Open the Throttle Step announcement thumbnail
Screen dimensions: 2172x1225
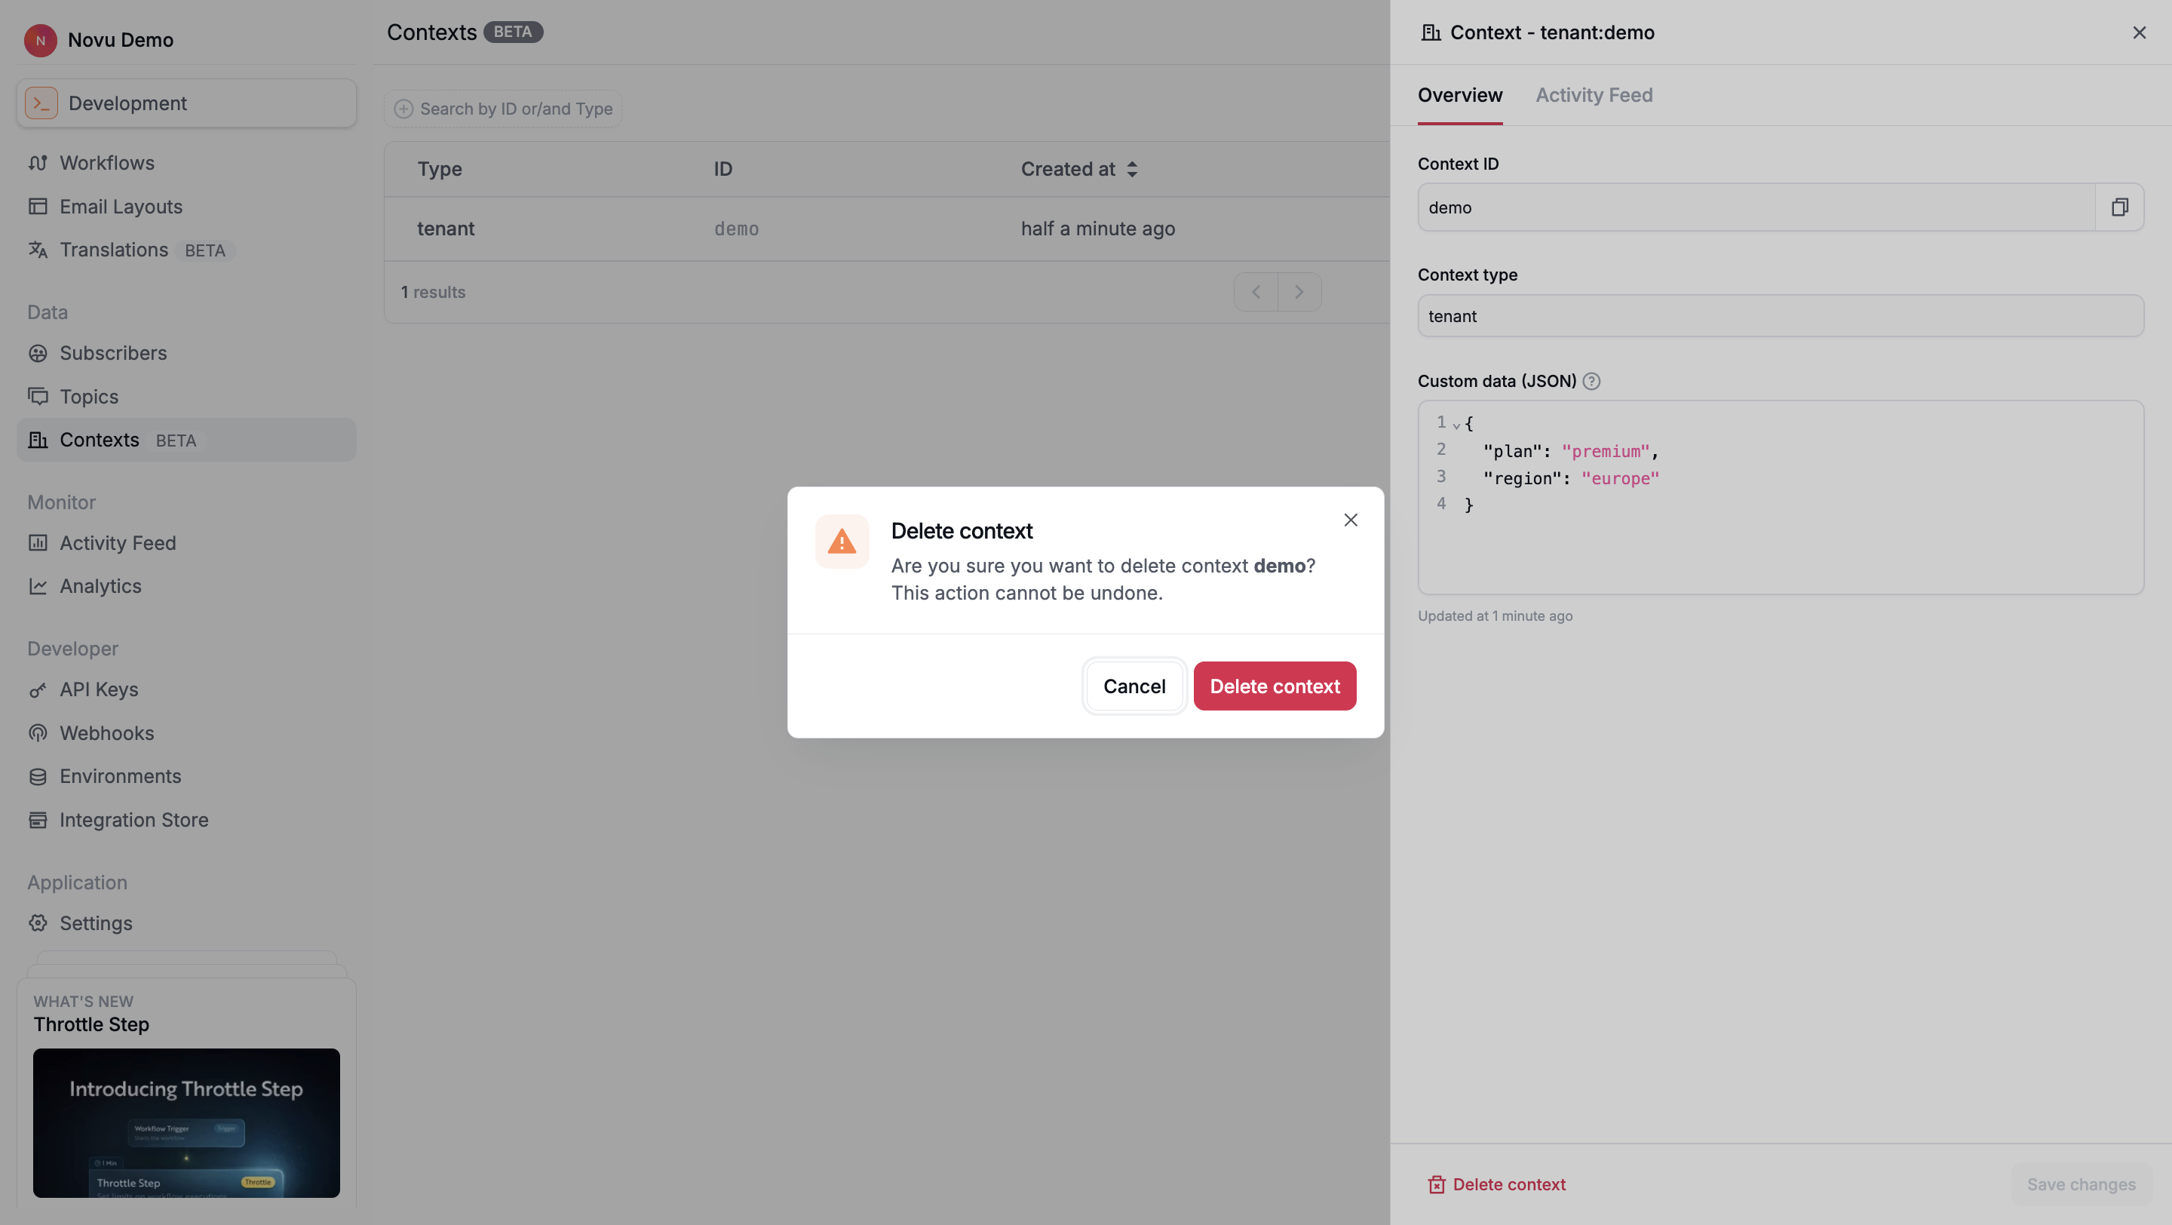pos(186,1122)
